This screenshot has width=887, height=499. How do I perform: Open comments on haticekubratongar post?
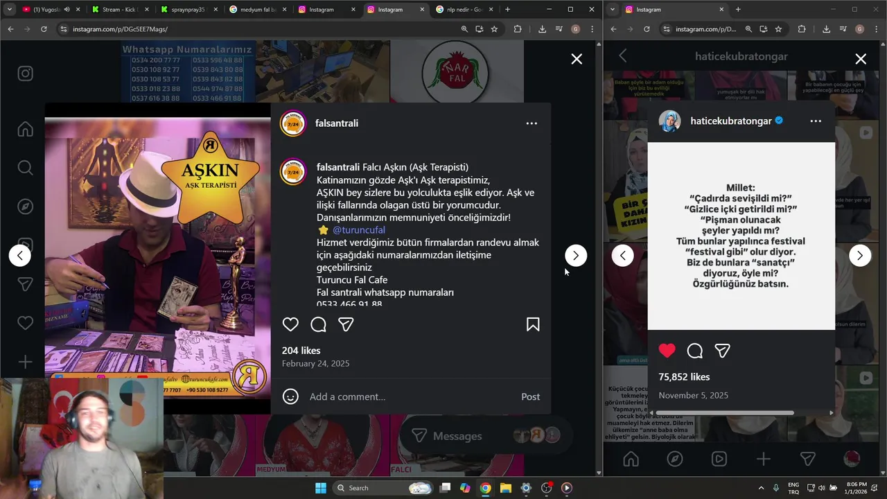click(695, 351)
